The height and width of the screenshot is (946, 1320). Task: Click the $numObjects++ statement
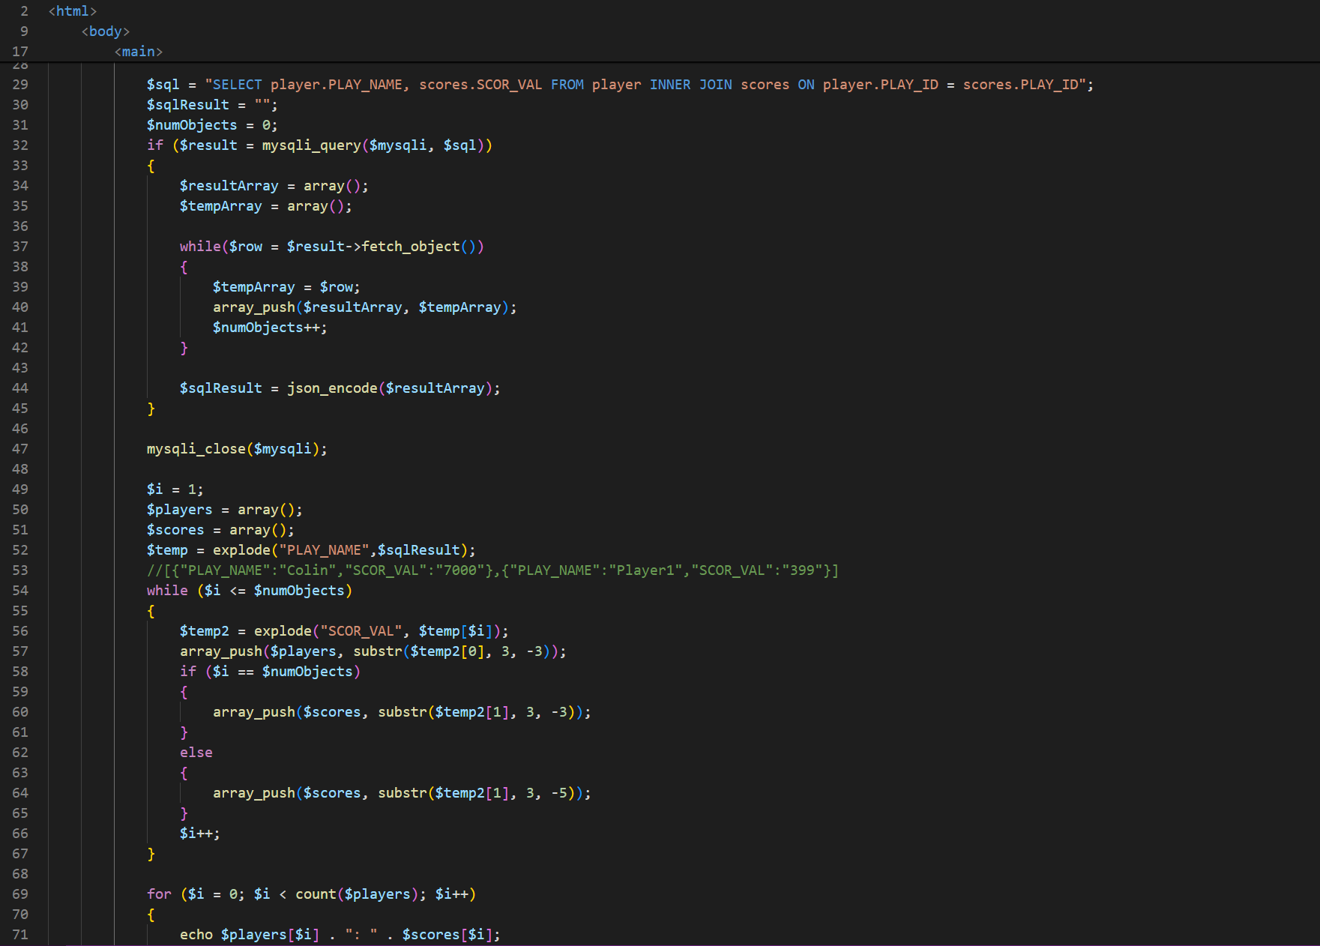click(x=270, y=328)
